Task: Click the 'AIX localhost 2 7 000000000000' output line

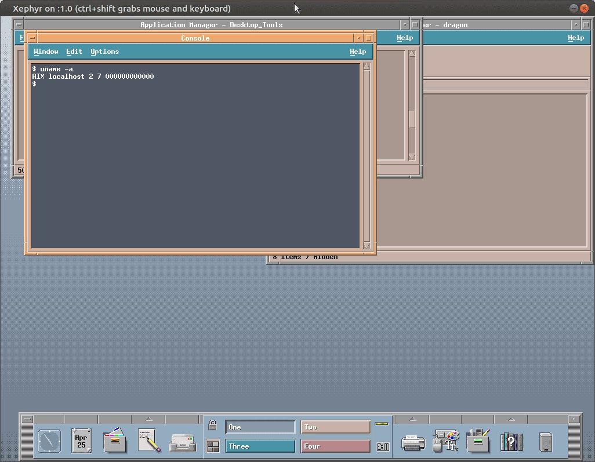Action: coord(93,77)
